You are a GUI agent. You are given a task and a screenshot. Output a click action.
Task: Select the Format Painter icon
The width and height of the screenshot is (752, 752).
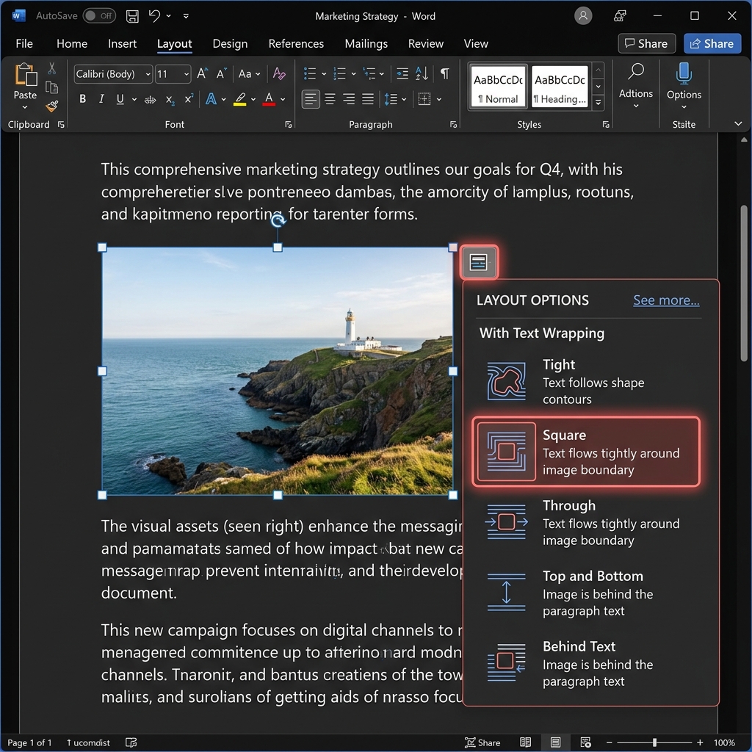point(51,105)
